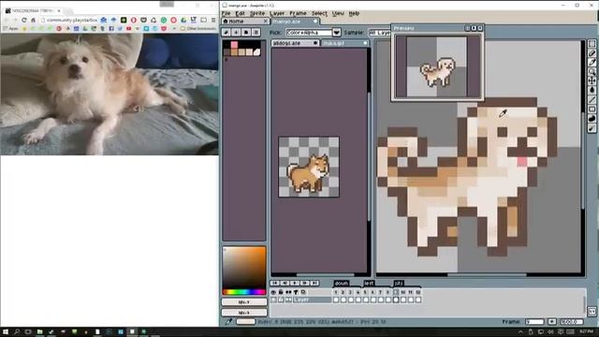Open the palette options menu button
This screenshot has width=599, height=337.
click(256, 33)
